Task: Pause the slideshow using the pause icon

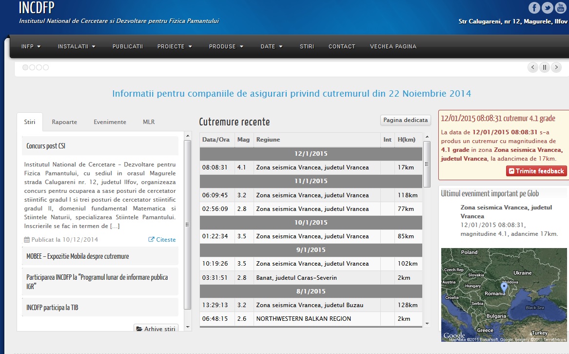Action: pos(544,67)
